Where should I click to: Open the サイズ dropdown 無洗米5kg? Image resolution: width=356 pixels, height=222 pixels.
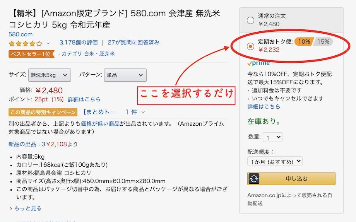pyautogui.click(x=50, y=75)
